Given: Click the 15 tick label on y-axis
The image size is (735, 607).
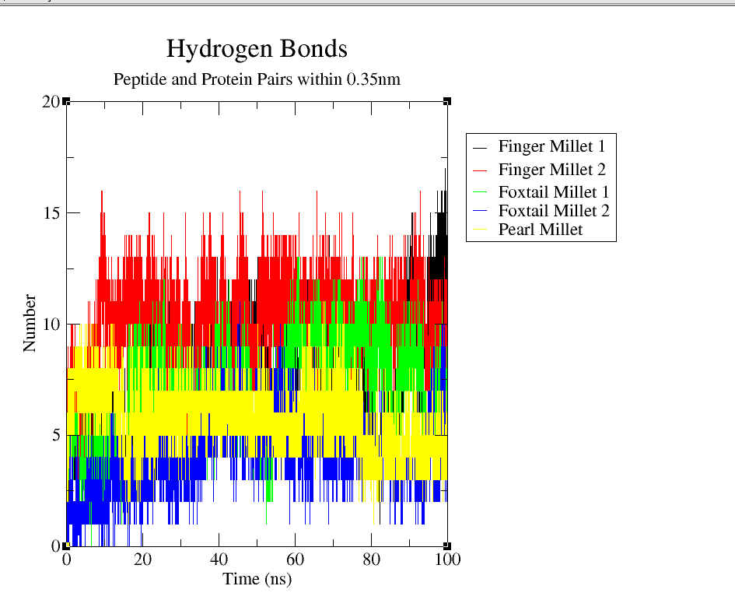Looking at the screenshot, I should click(x=50, y=213).
